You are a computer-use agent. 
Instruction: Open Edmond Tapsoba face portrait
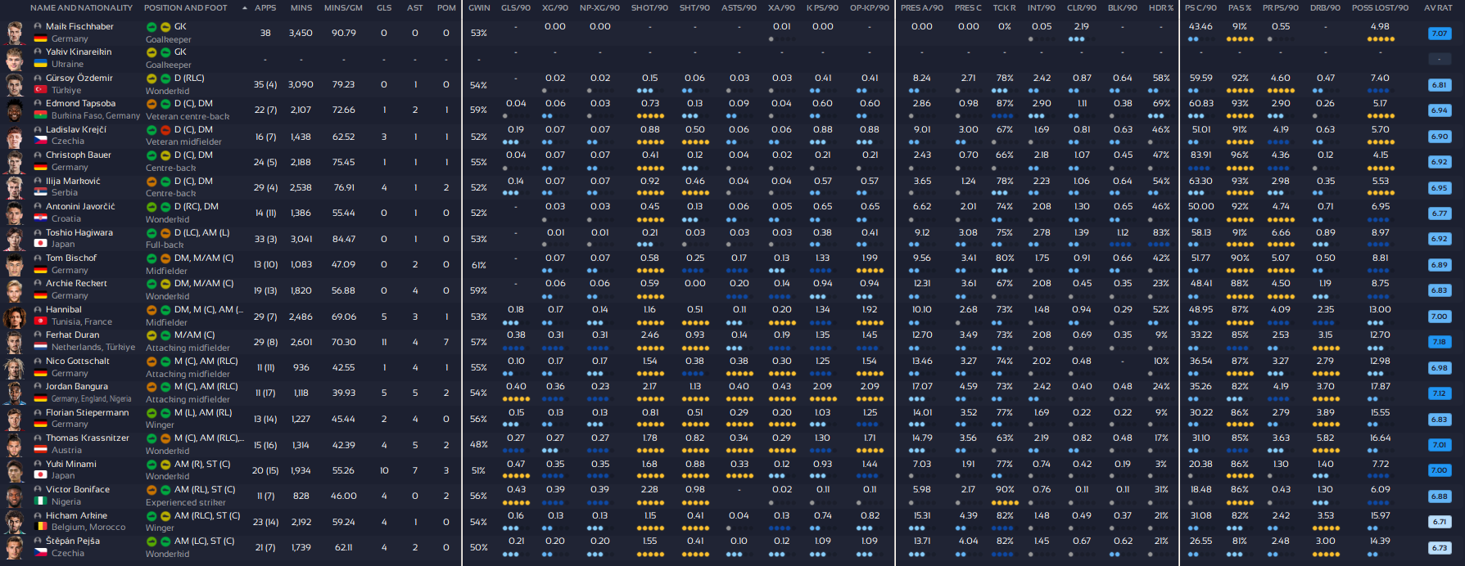pyautogui.click(x=15, y=110)
